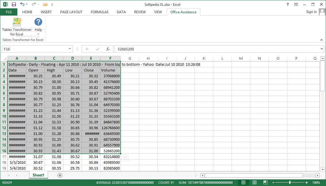Customize Quick Access Toolbar dropdown
The height and width of the screenshot is (186, 326).
coord(52,5)
